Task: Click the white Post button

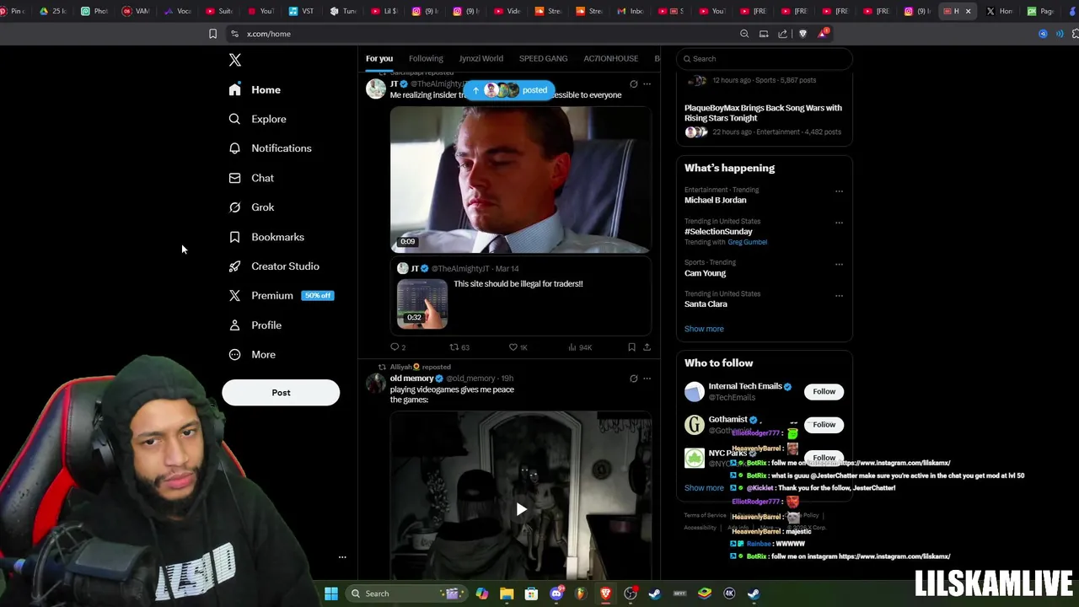Action: tap(281, 393)
